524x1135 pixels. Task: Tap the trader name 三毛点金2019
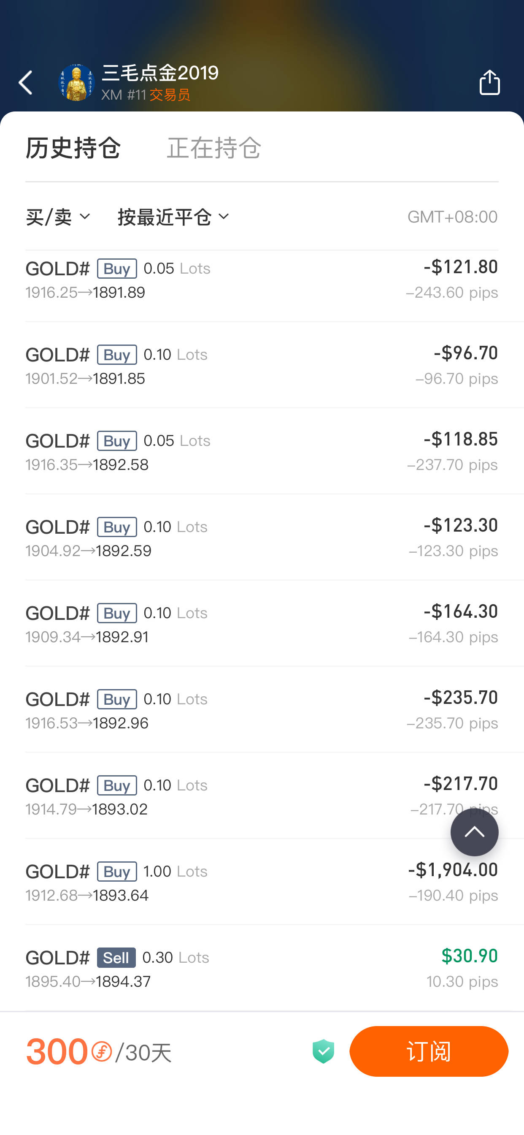click(160, 73)
